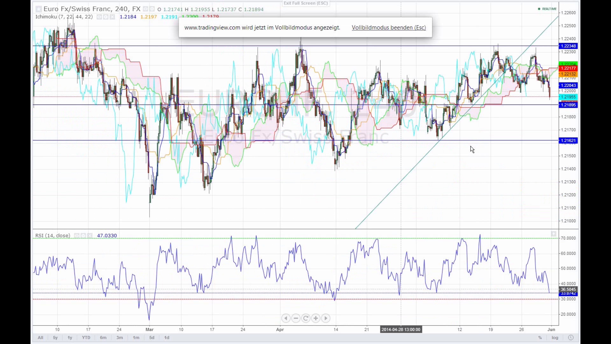
Task: Select the 6m time range
Action: tap(103, 338)
